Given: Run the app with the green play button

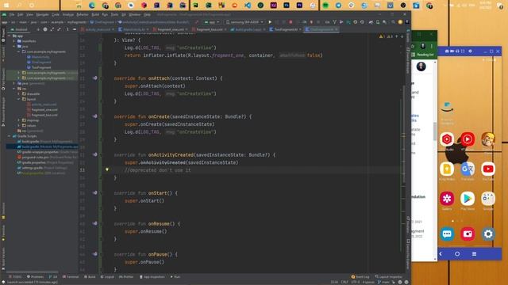Looking at the screenshot, I should pos(270,22).
